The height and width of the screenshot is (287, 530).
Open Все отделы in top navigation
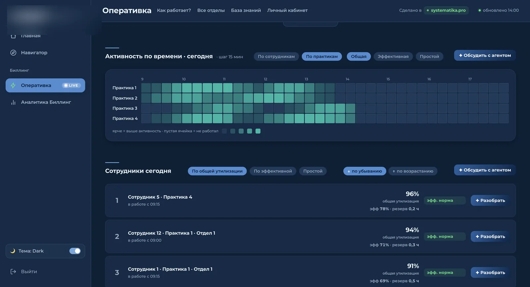pos(211,10)
